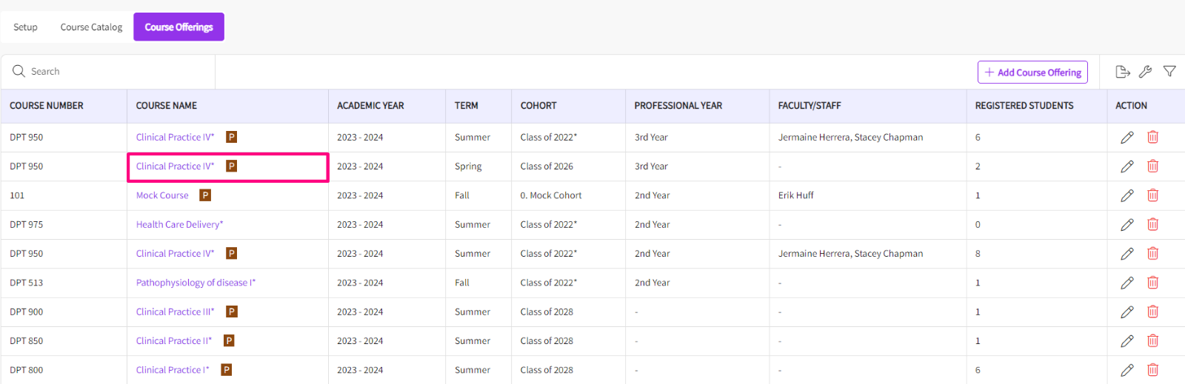
Task: Click in the Search field
Action: click(x=111, y=72)
